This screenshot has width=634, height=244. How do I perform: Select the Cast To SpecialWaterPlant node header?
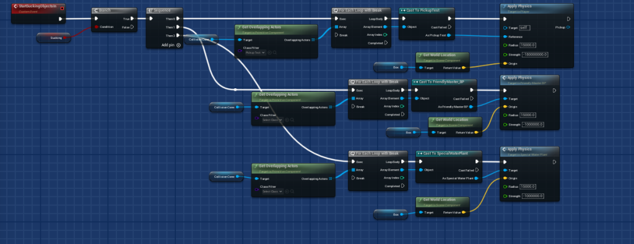coord(449,154)
